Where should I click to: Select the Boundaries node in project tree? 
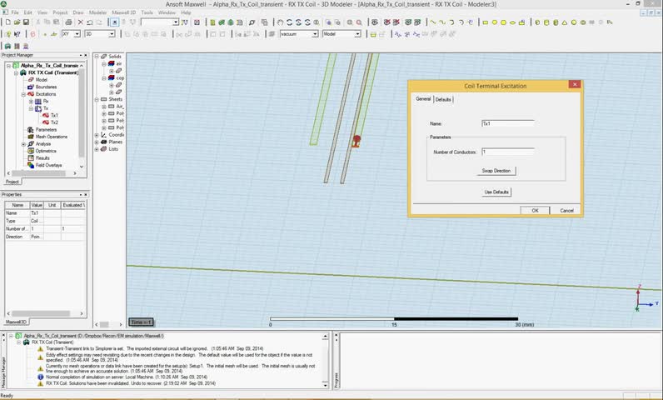tap(46, 87)
